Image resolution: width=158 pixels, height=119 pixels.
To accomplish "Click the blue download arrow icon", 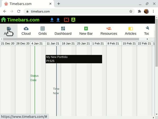I will (52, 20).
